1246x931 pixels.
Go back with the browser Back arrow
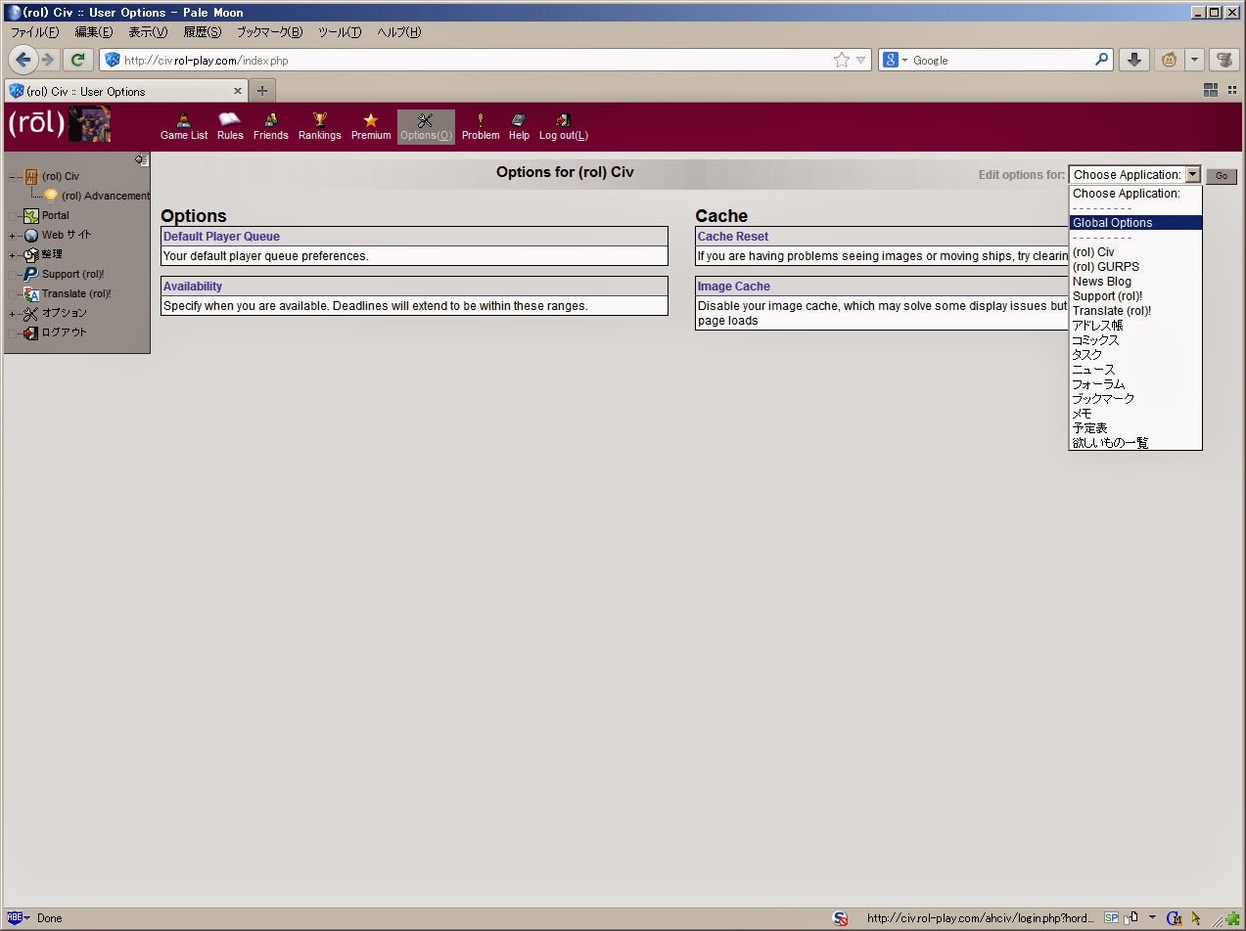(23, 60)
